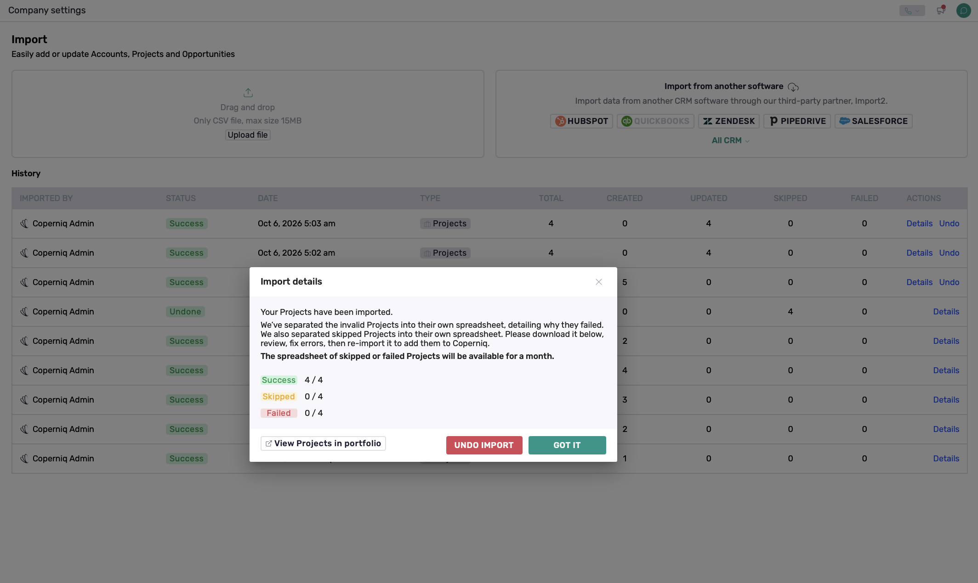
Task: Select the Salesforce import option
Action: click(874, 121)
